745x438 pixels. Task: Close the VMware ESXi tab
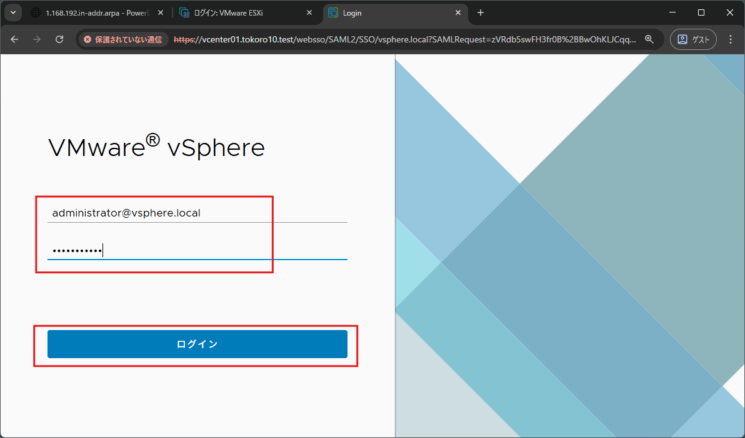[x=309, y=13]
